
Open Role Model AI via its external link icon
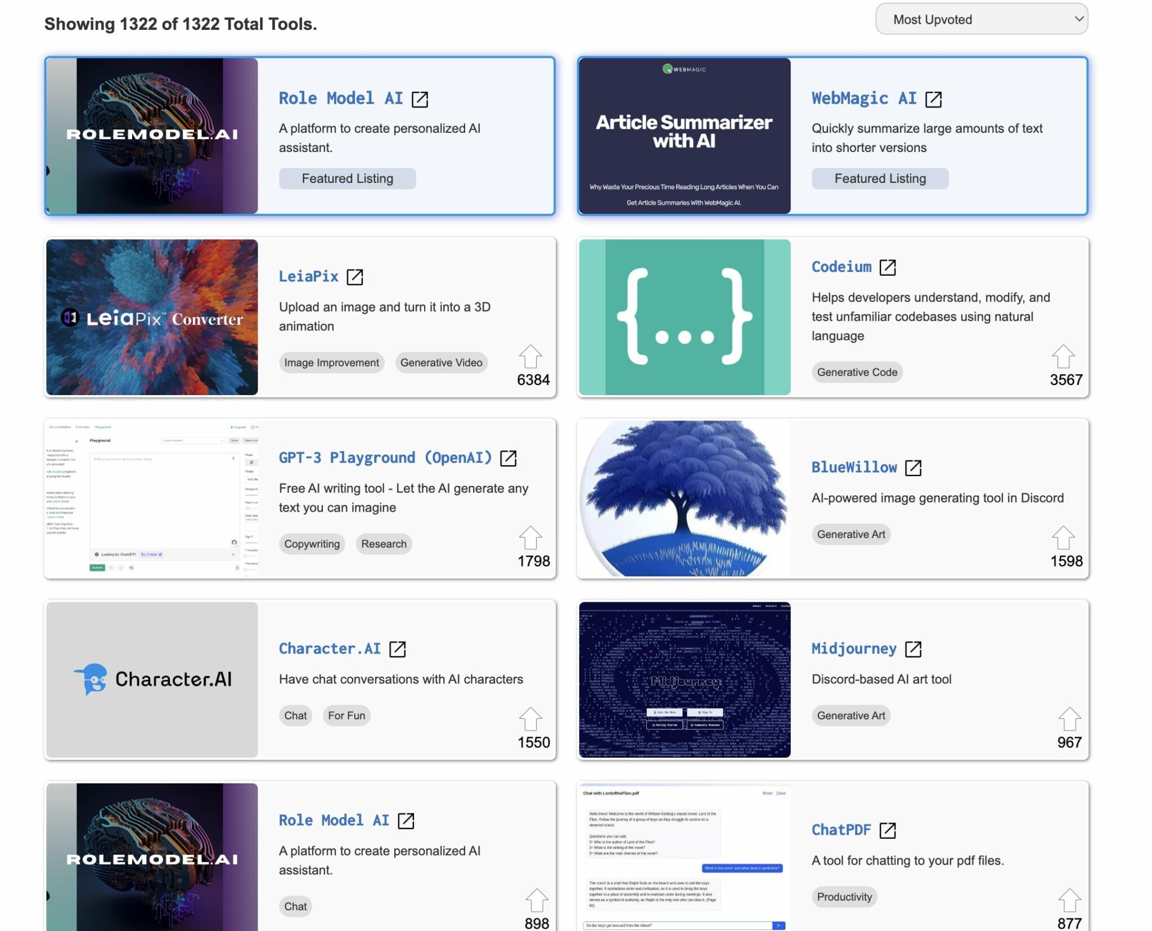pyautogui.click(x=421, y=99)
